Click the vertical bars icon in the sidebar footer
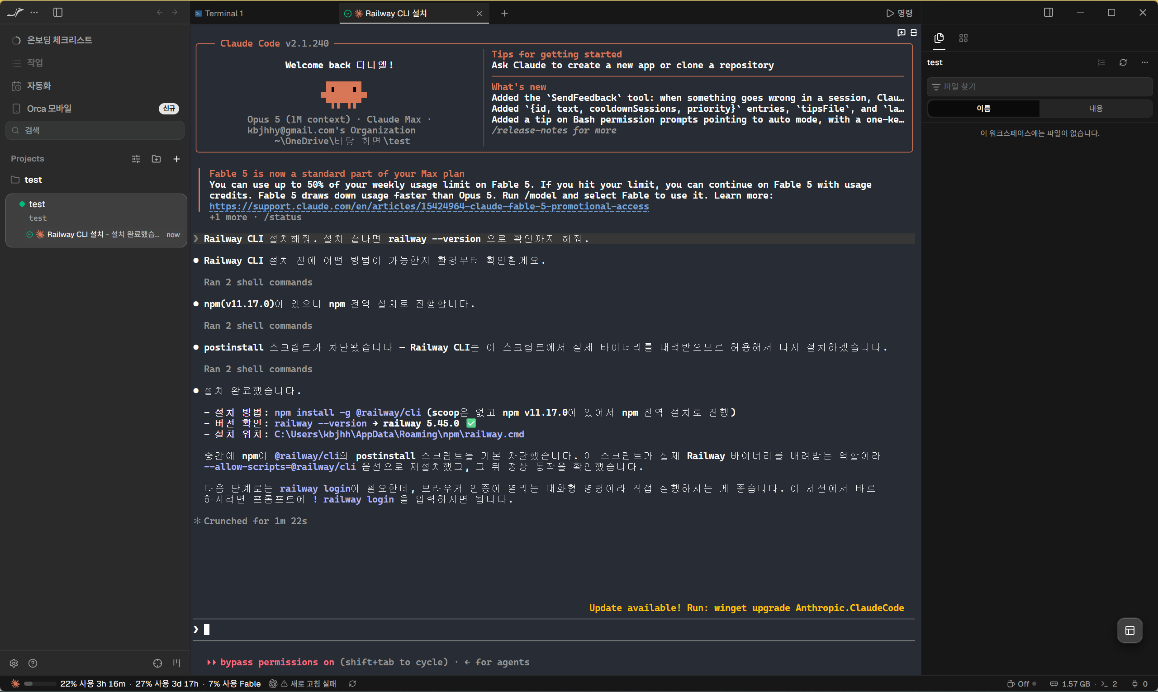This screenshot has height=692, width=1158. click(177, 664)
